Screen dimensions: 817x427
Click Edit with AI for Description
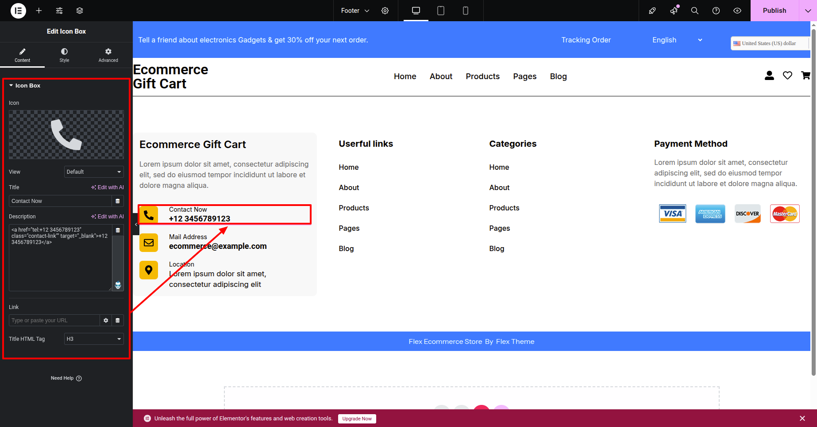(108, 217)
